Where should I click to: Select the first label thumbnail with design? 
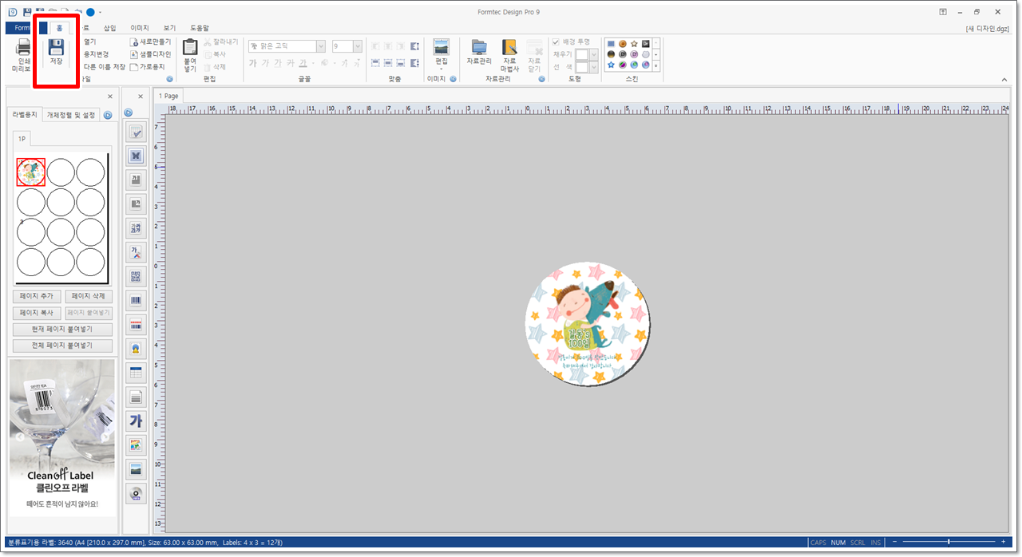coord(31,172)
